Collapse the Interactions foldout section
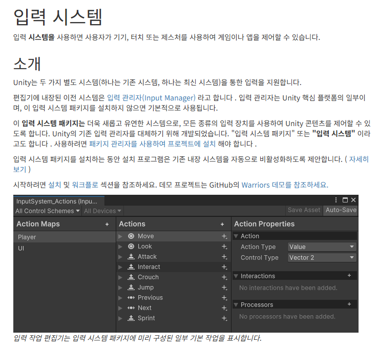Image resolution: width=378 pixels, height=347 pixels. pos(236,276)
